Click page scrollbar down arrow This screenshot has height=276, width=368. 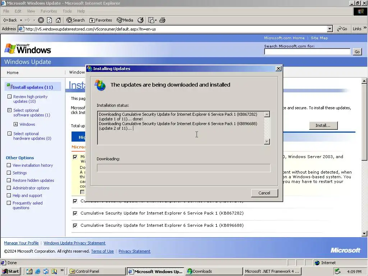(364, 234)
